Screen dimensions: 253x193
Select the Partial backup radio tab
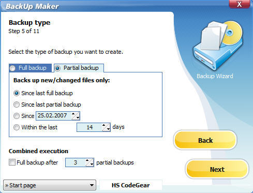coord(79,68)
